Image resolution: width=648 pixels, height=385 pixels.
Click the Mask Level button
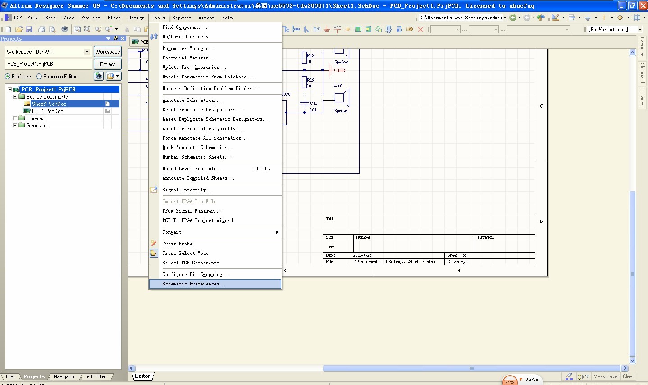606,376
